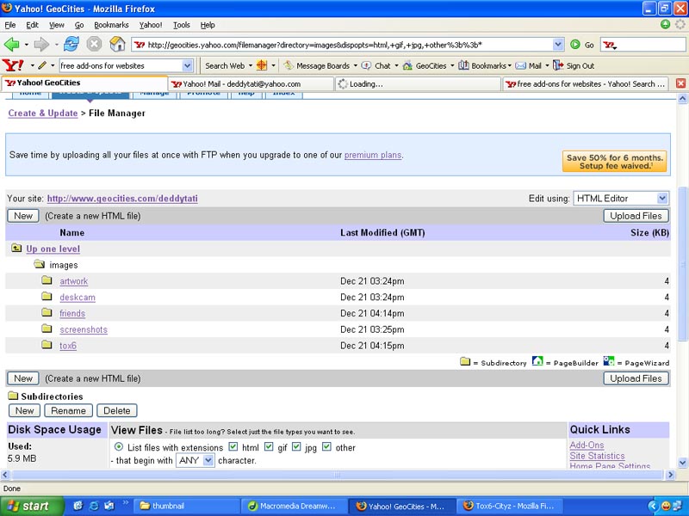Open the Yahoo! menu
Image resolution: width=689 pixels, height=516 pixels.
(x=150, y=25)
